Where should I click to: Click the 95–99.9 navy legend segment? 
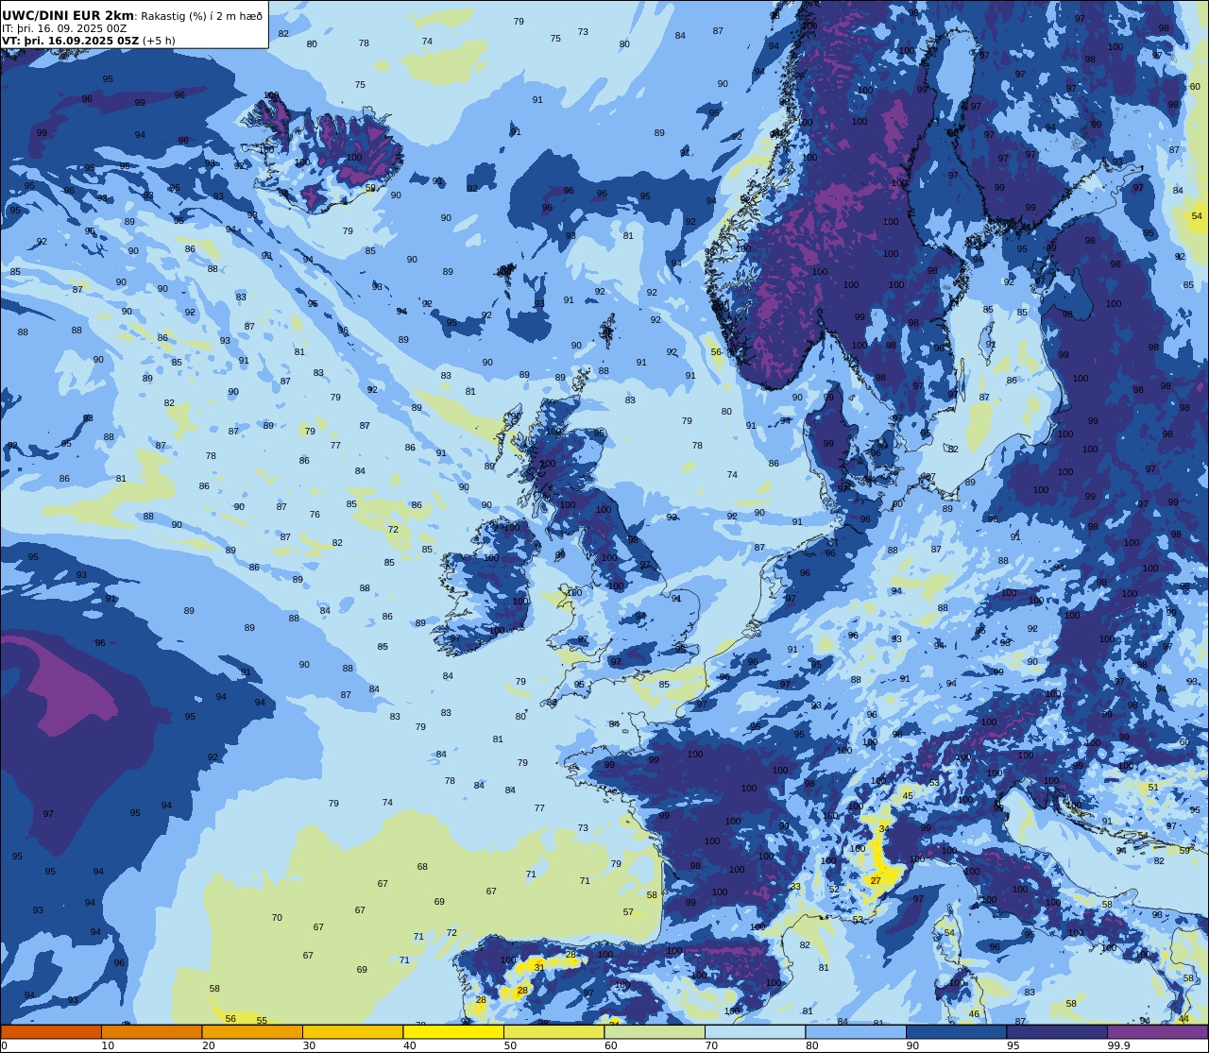(1057, 1032)
